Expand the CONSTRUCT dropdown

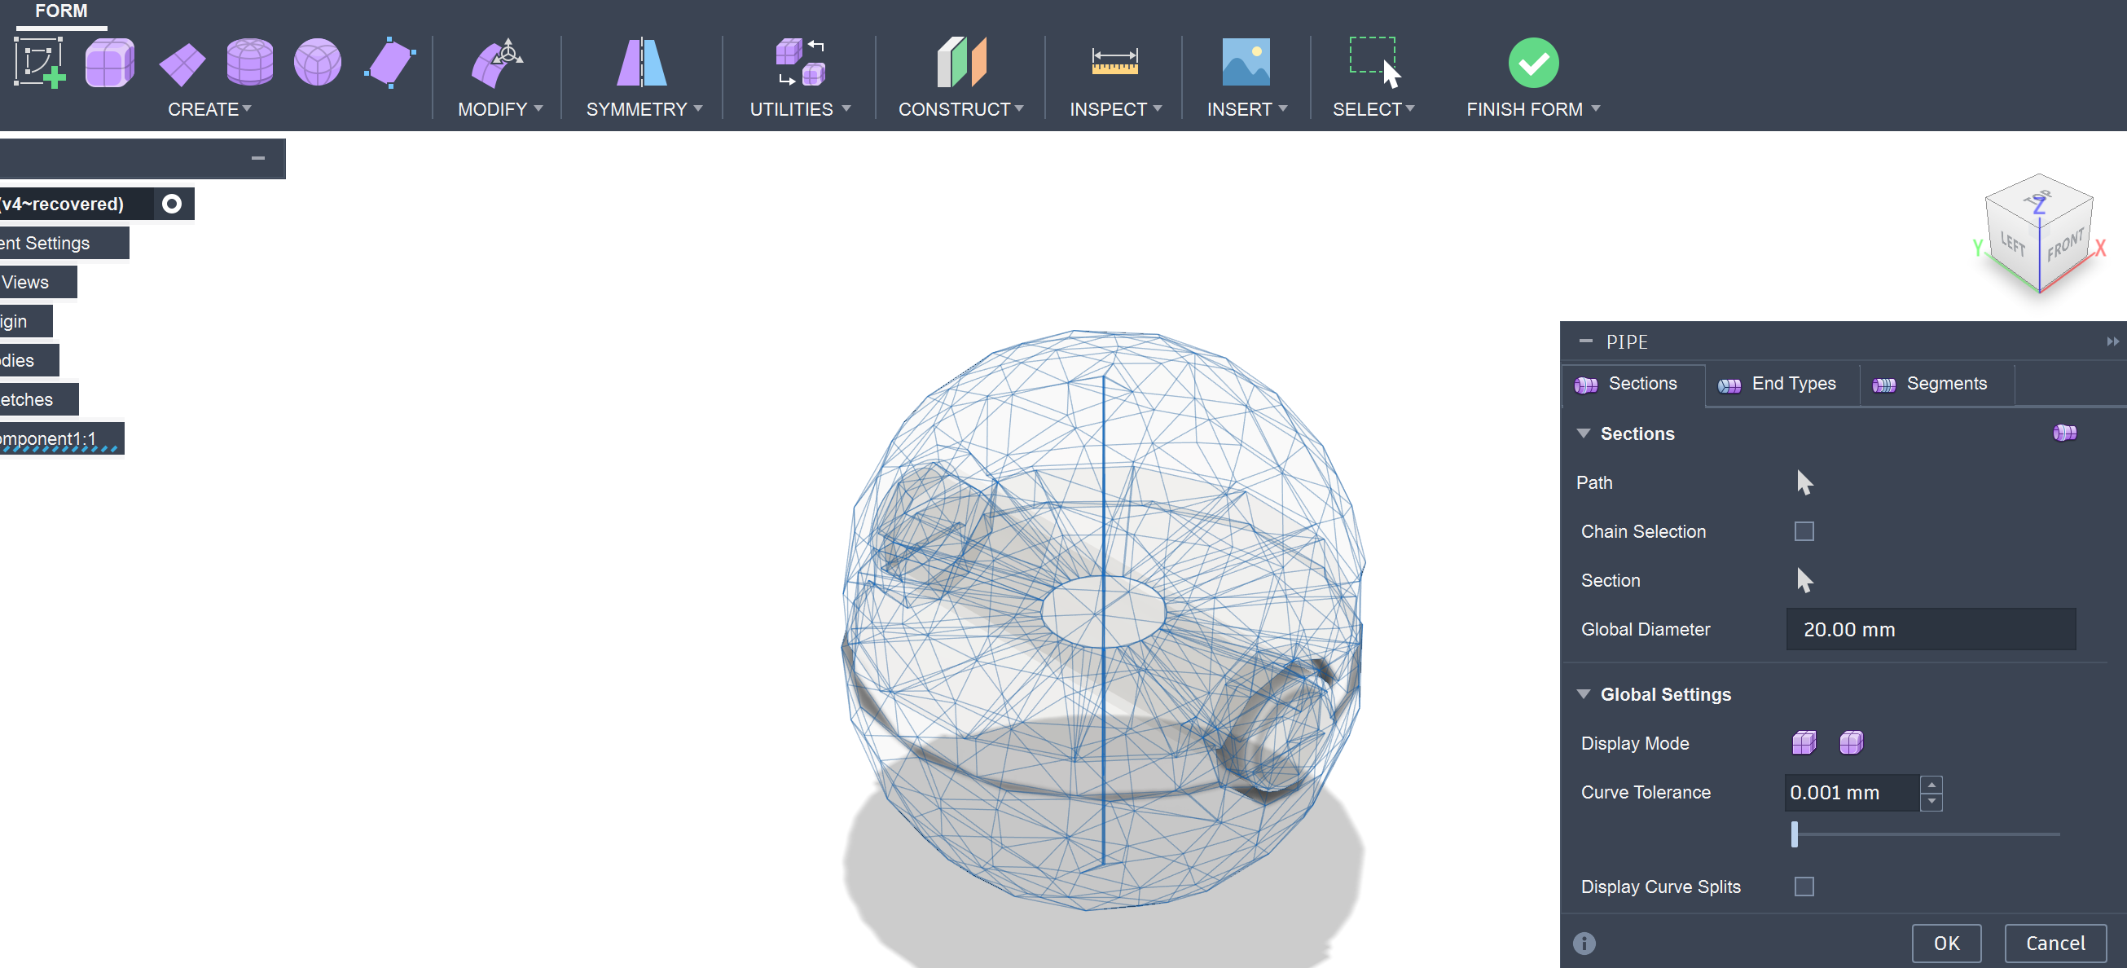(x=960, y=109)
